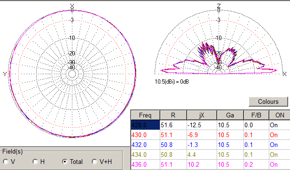Viewport: 290px width, 170px height.
Task: Click the 10.5(dBi) = 0dB gain label
Action: 172,82
